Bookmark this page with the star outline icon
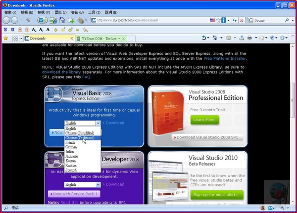 (218, 20)
